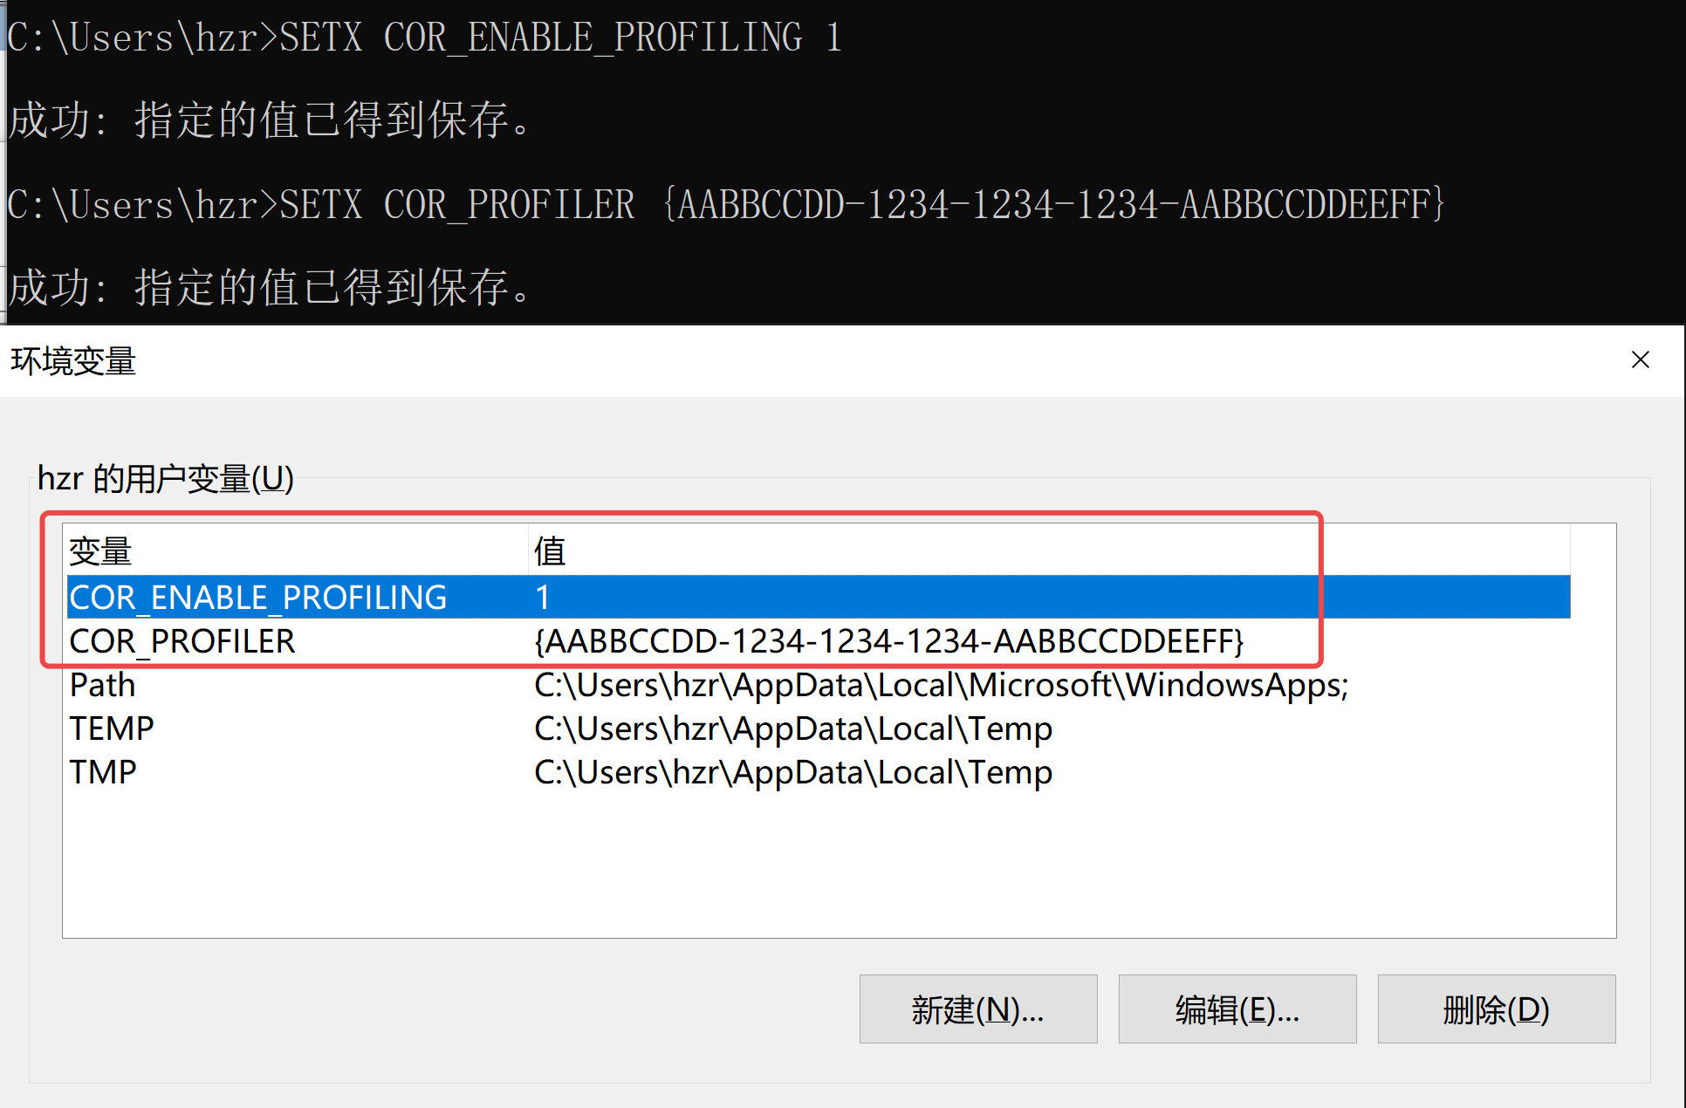
Task: Click the COR_PROFILER GUID value cell
Action: [888, 641]
